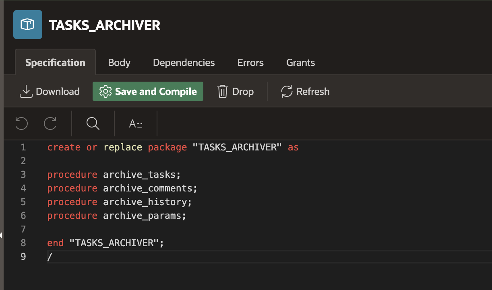This screenshot has width=492, height=290.
Task: Click the circular Refresh arrows icon
Action: (x=287, y=91)
